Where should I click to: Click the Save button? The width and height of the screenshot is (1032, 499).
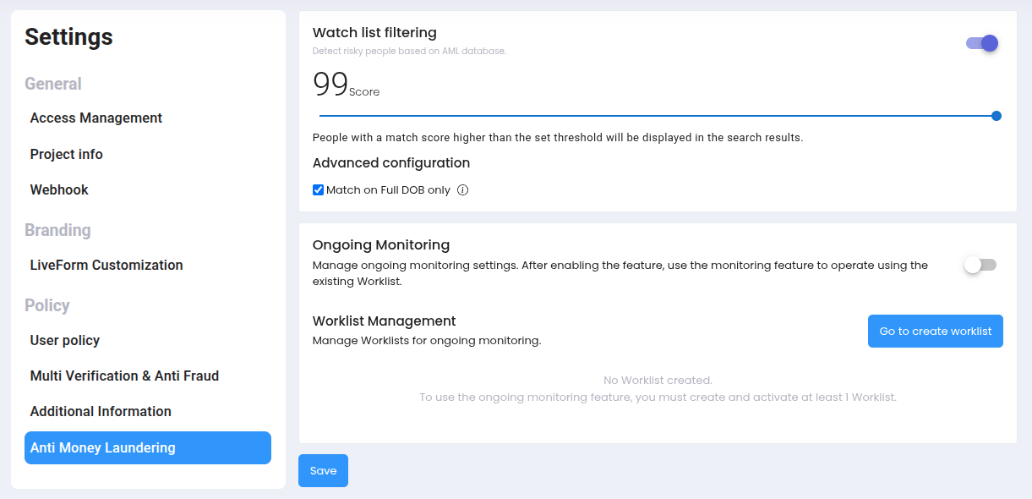tap(323, 470)
